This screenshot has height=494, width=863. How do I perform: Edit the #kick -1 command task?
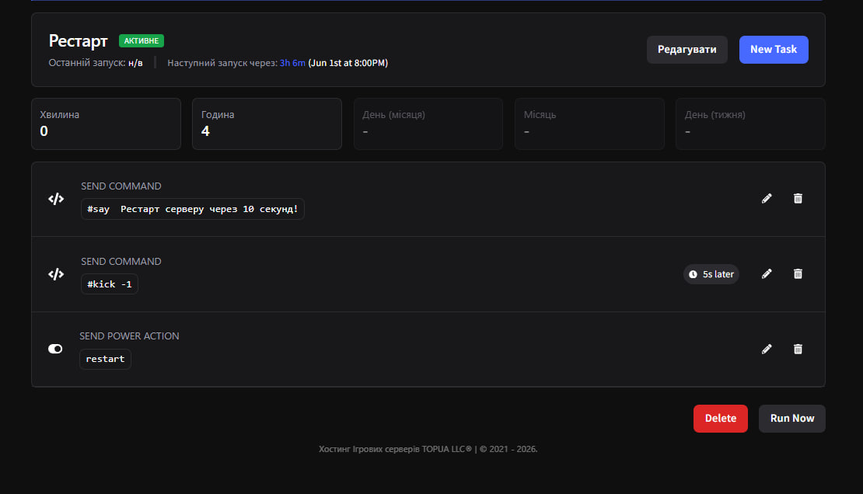[x=767, y=274]
